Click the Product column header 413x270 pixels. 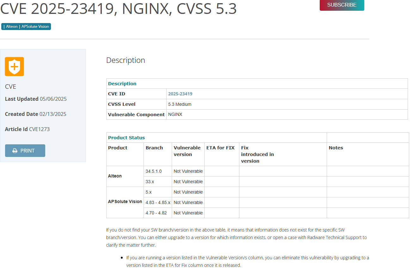click(125, 154)
